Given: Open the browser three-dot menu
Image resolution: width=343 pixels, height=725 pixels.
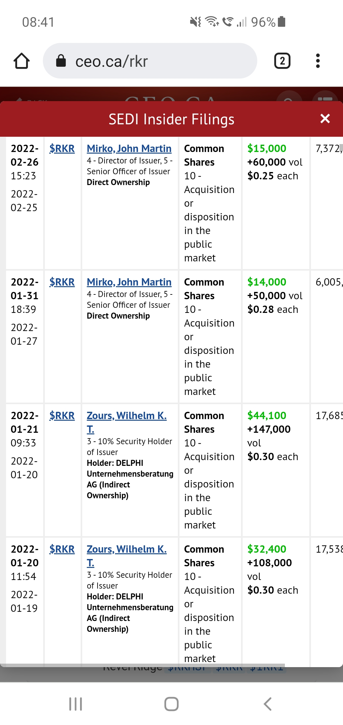Looking at the screenshot, I should pyautogui.click(x=318, y=61).
